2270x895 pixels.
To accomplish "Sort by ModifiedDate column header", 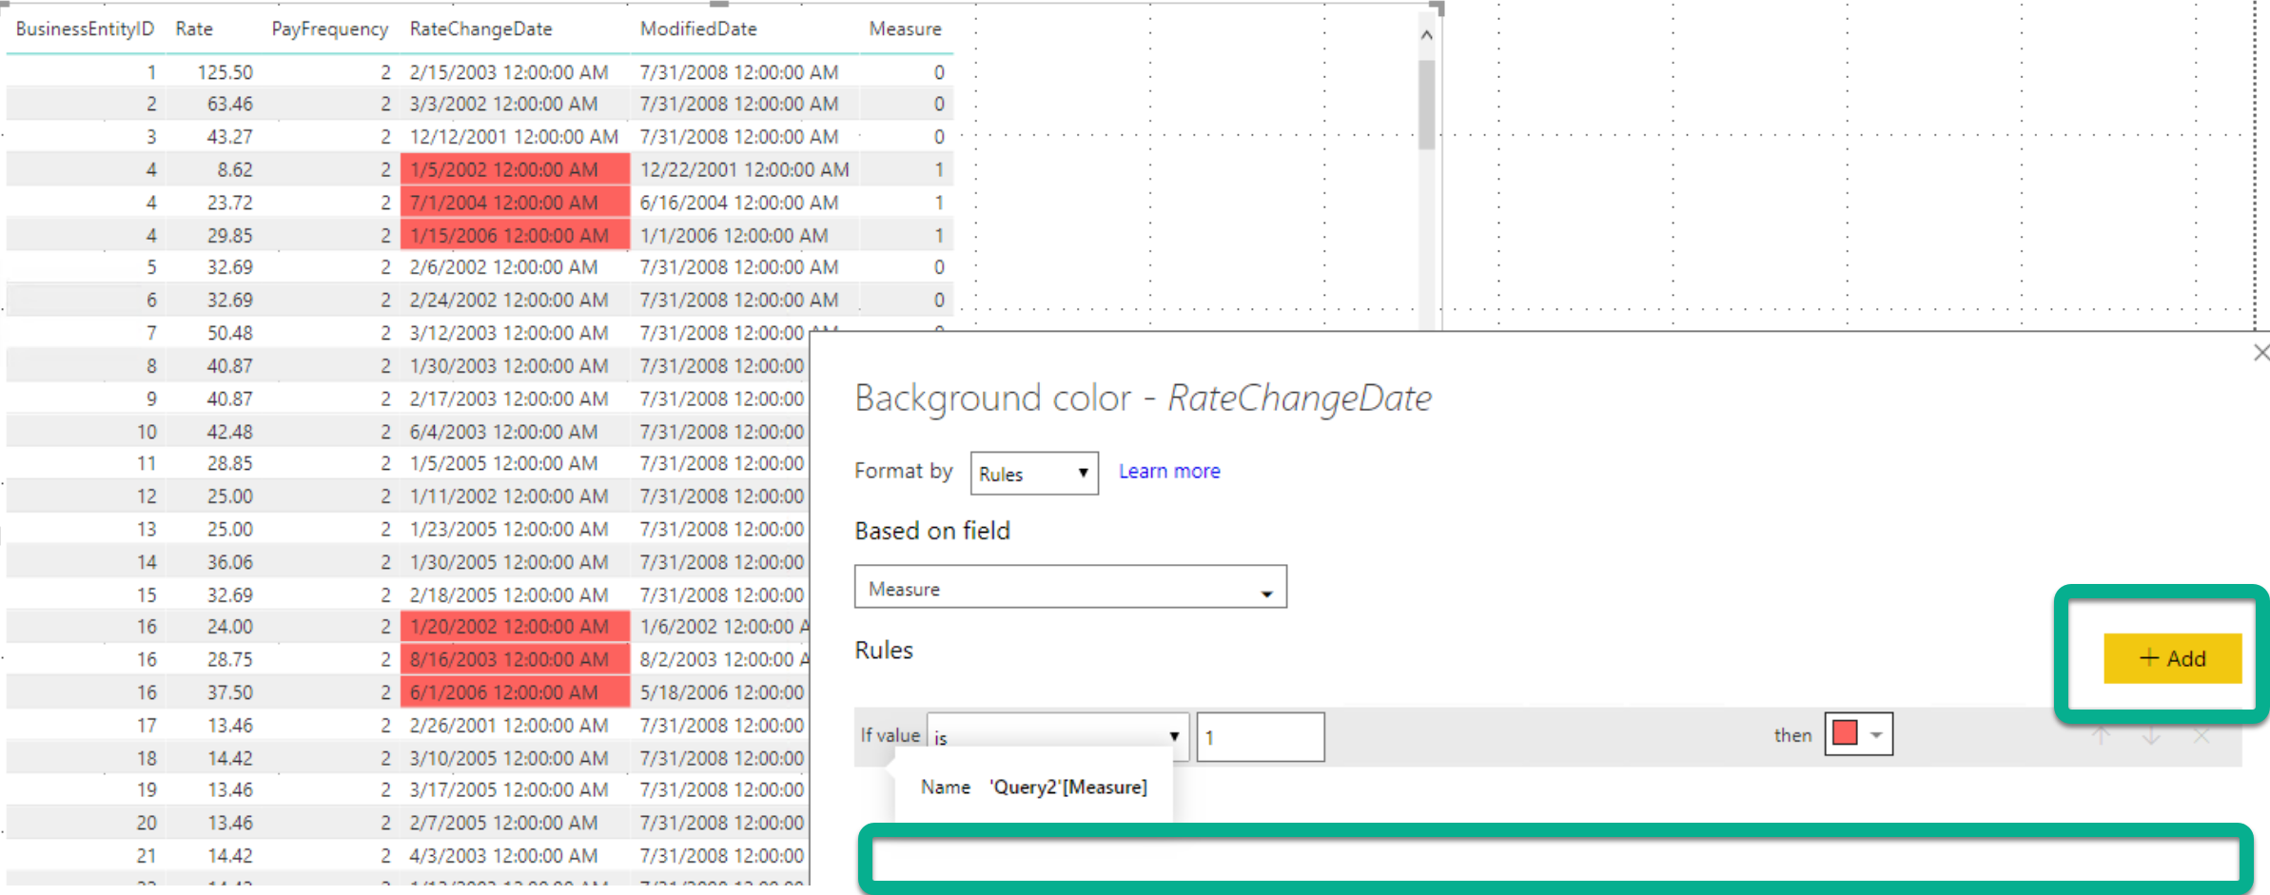I will [698, 29].
